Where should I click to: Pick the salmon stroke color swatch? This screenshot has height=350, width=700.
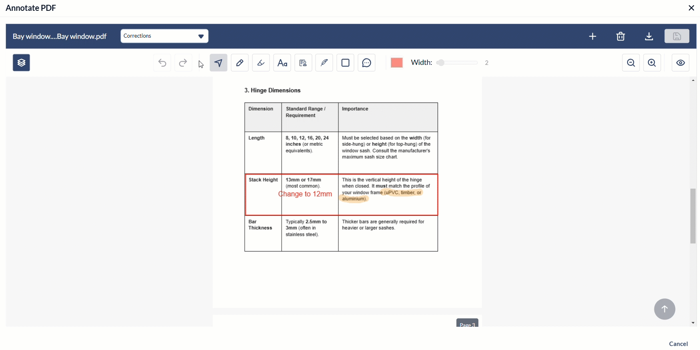(397, 62)
